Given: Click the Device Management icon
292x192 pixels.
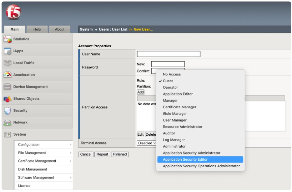Looking at the screenshot, I should click(x=7, y=87).
